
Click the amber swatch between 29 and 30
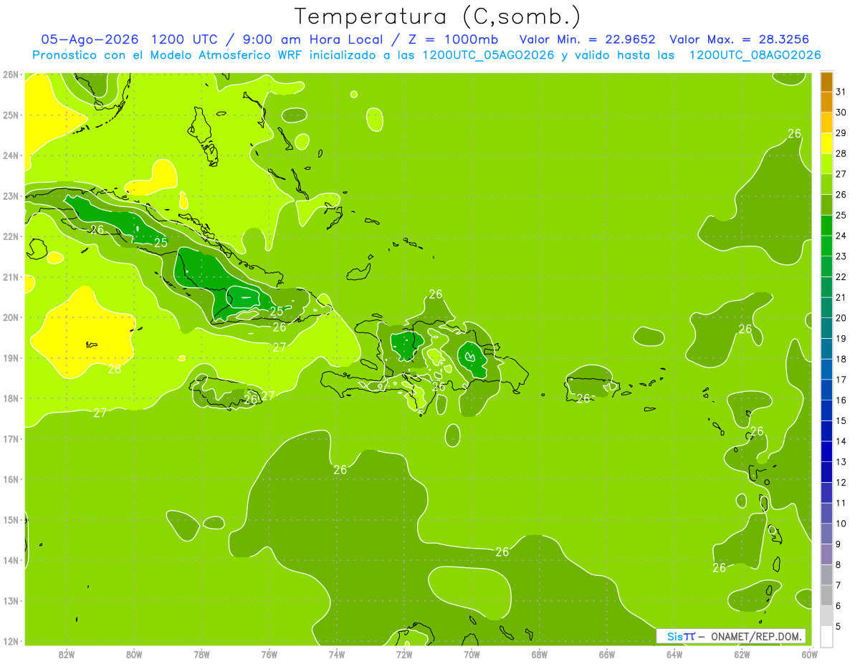click(827, 122)
